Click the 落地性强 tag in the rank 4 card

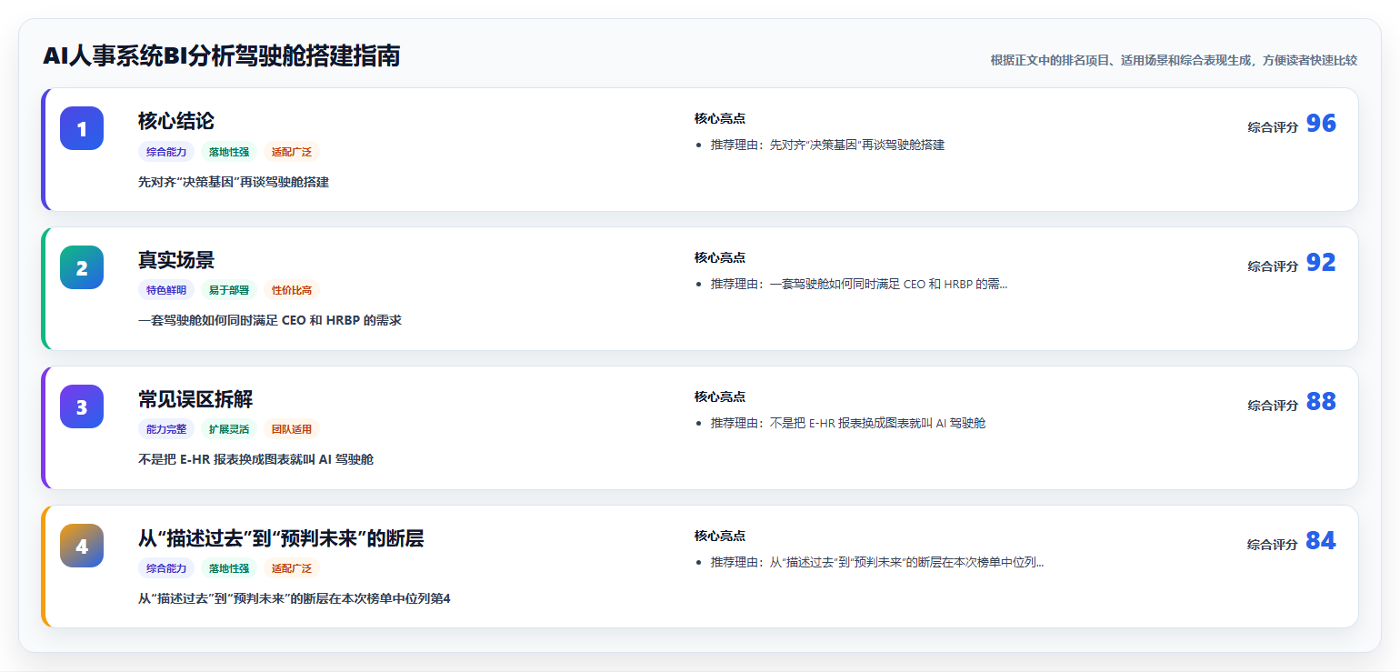(x=229, y=568)
